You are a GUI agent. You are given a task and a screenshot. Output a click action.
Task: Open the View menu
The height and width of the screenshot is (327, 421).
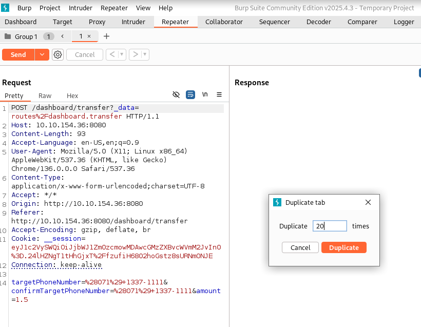coord(143,8)
